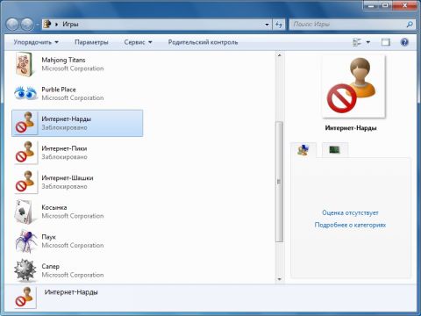Click the scrollbar up arrow

coord(280,55)
